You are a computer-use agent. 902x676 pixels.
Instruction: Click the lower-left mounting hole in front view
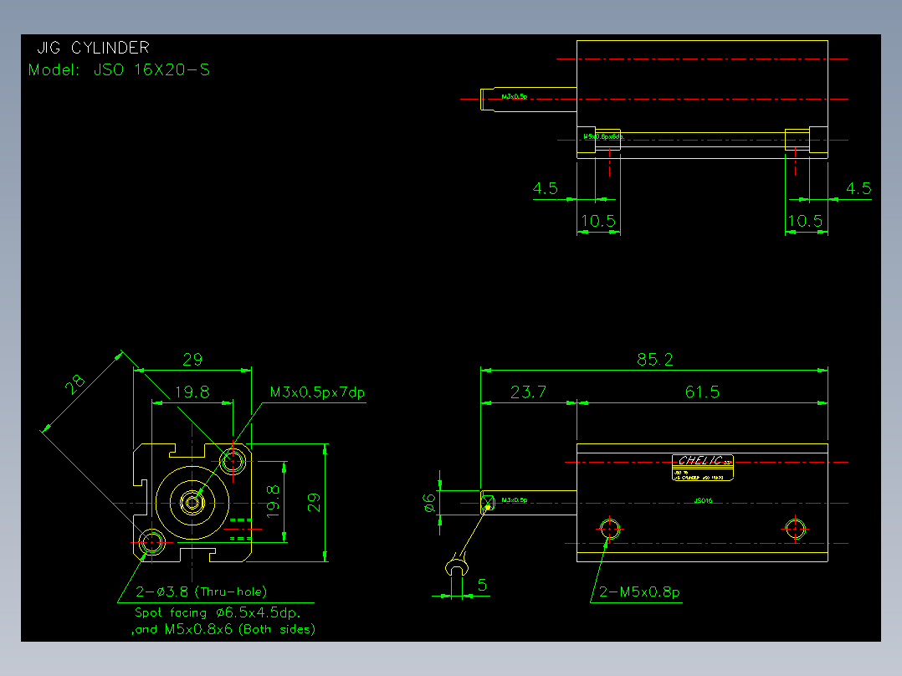click(152, 542)
